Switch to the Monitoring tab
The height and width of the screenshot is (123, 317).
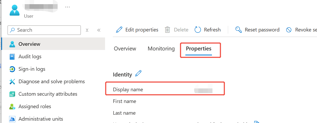(x=161, y=49)
